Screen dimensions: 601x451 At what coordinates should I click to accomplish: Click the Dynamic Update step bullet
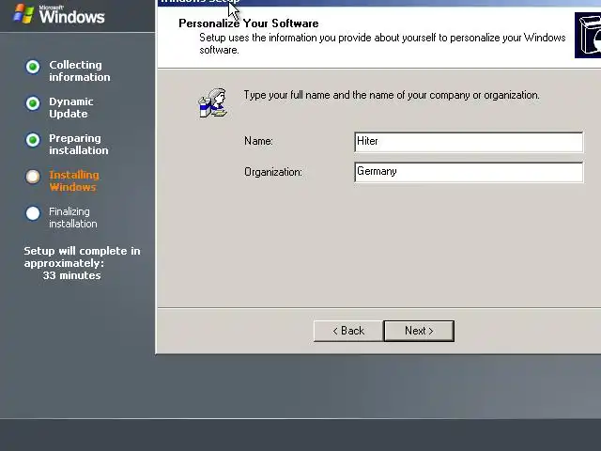coord(33,103)
